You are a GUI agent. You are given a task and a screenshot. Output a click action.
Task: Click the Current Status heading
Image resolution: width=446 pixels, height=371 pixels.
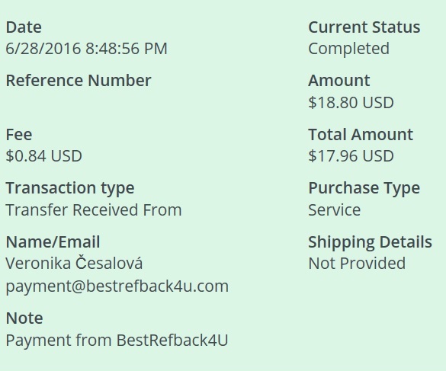click(x=364, y=27)
